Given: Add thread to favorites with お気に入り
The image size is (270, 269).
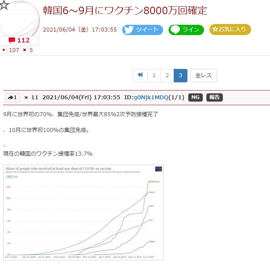Looking at the screenshot, I should [230, 30].
